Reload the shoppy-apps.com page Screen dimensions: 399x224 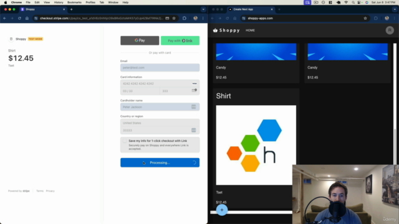point(227,18)
